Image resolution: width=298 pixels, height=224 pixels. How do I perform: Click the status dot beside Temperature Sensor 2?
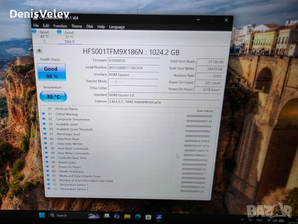click(x=49, y=189)
